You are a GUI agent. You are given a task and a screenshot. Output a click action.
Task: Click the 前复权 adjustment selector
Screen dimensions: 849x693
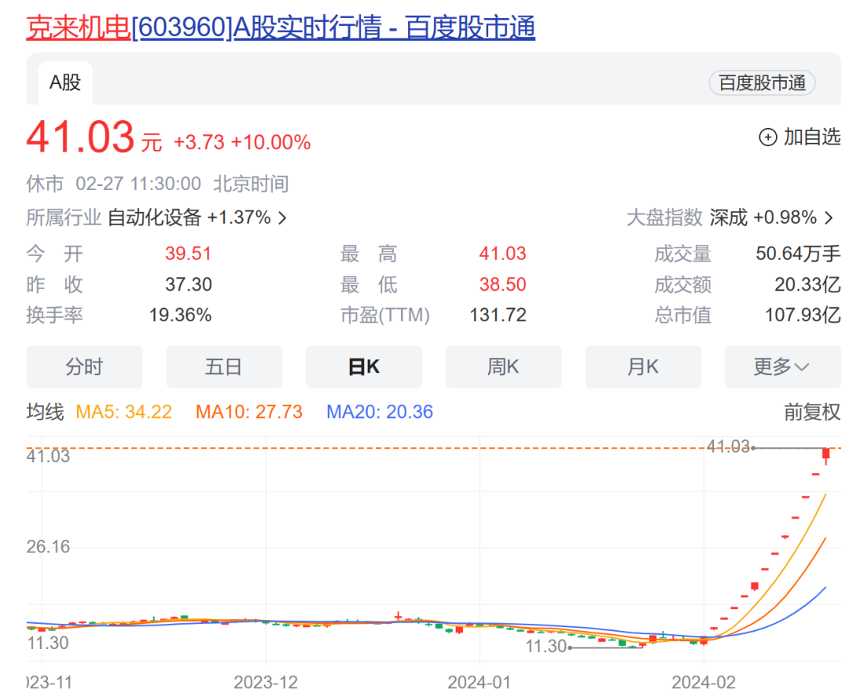pyautogui.click(x=812, y=412)
